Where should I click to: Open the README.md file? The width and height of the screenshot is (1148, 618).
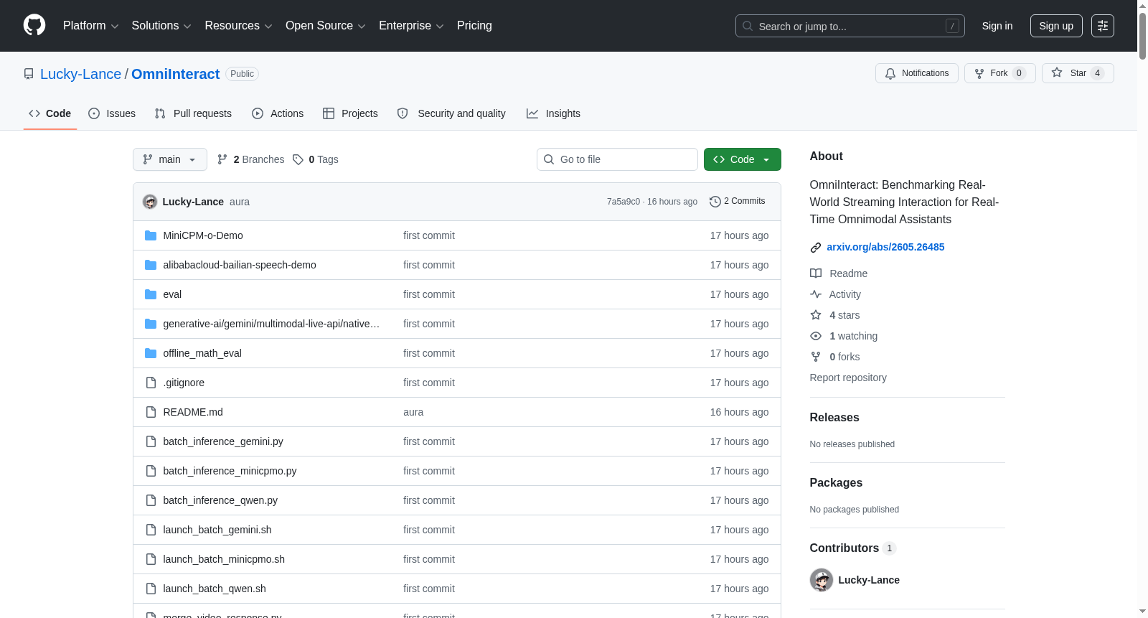click(x=193, y=412)
